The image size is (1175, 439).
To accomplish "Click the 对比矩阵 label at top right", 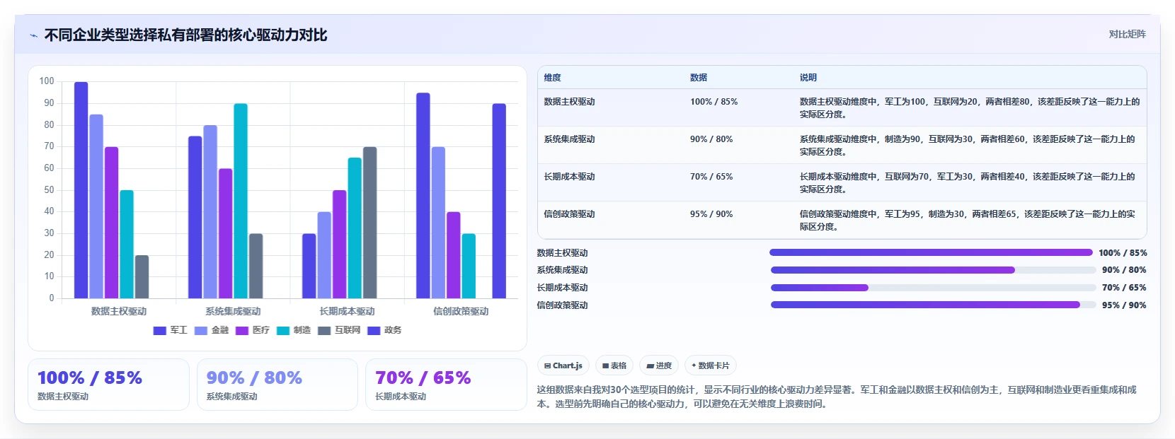I will [1127, 34].
